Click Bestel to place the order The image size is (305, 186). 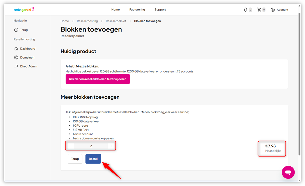click(93, 159)
